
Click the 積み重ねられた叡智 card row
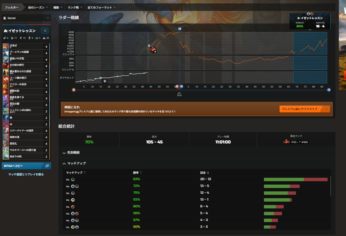click(26, 72)
